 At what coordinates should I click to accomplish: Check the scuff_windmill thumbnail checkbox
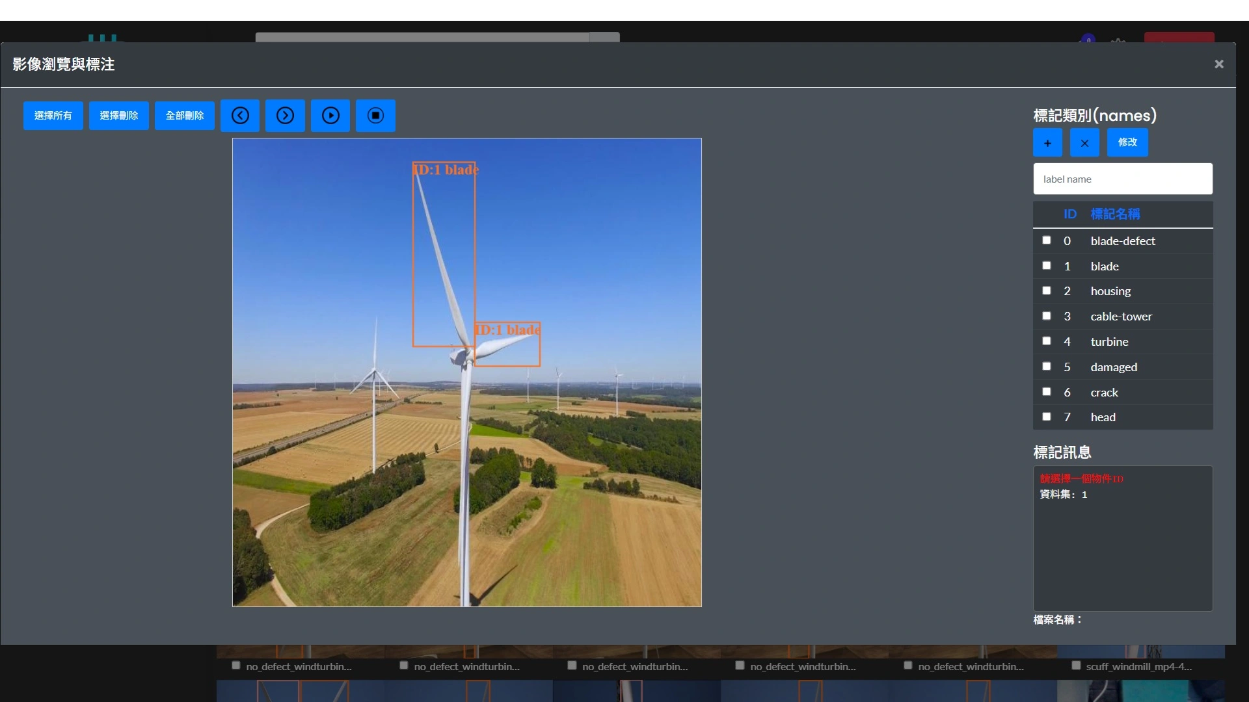coord(1076,666)
